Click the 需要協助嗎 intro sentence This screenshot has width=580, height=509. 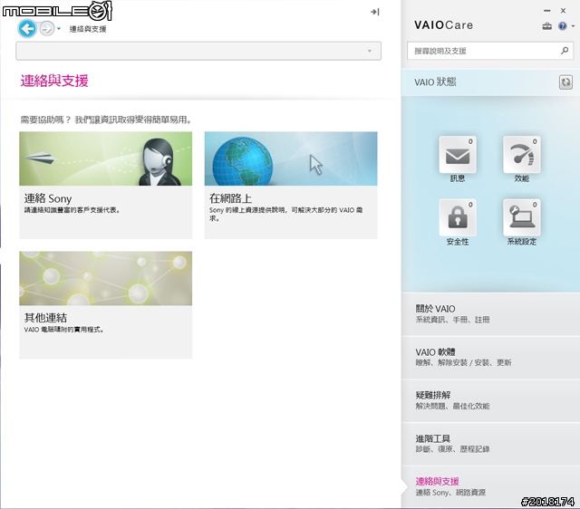(x=106, y=120)
